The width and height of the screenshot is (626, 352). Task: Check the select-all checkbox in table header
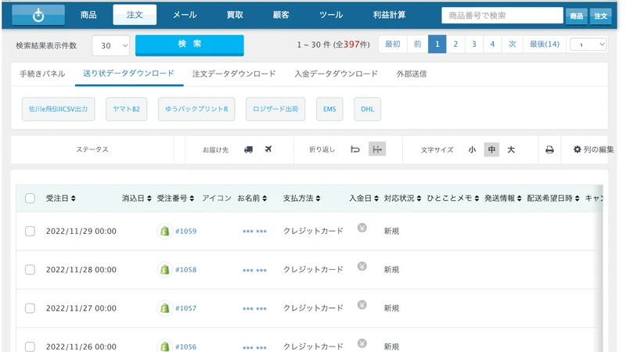(x=30, y=199)
